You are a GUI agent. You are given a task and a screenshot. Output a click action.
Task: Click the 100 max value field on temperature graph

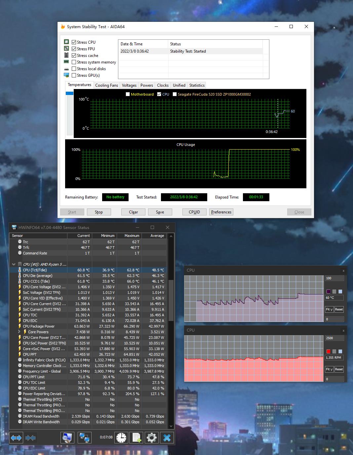(x=334, y=278)
